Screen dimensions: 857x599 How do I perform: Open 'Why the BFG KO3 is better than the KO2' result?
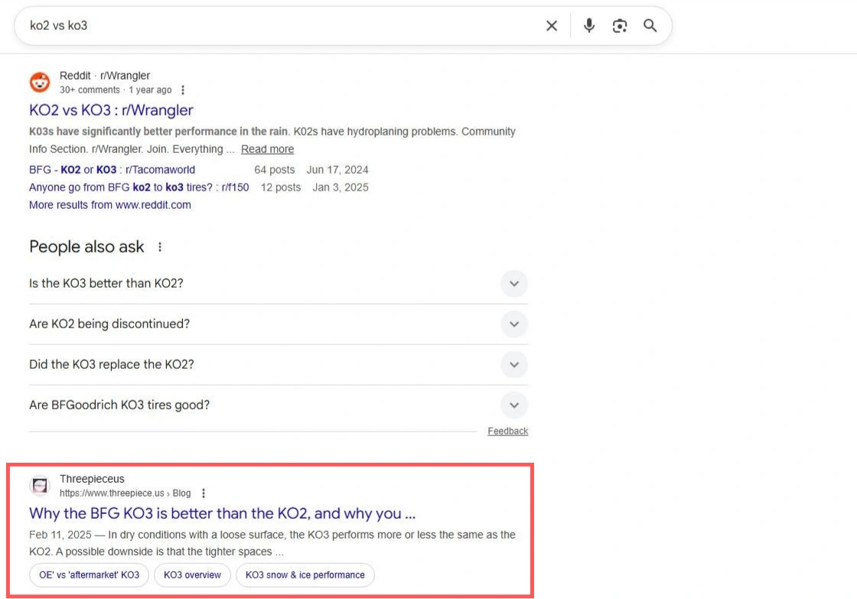[x=222, y=513]
